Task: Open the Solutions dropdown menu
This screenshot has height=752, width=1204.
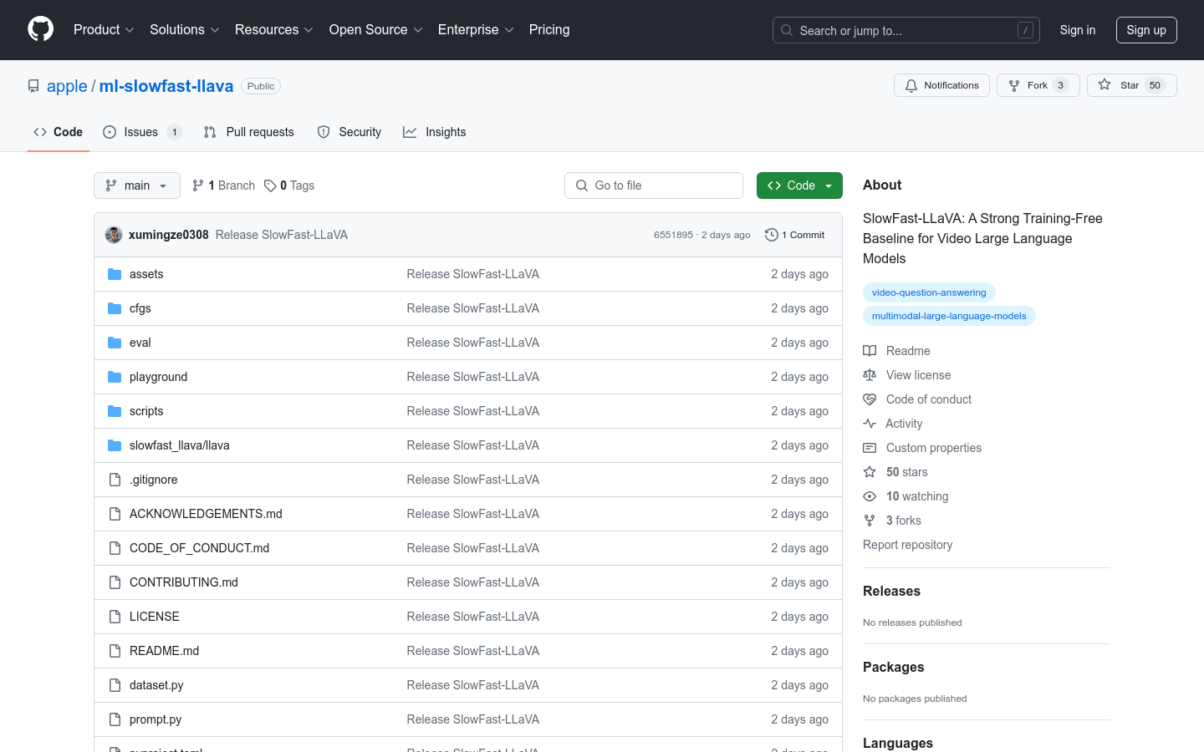Action: tap(185, 30)
